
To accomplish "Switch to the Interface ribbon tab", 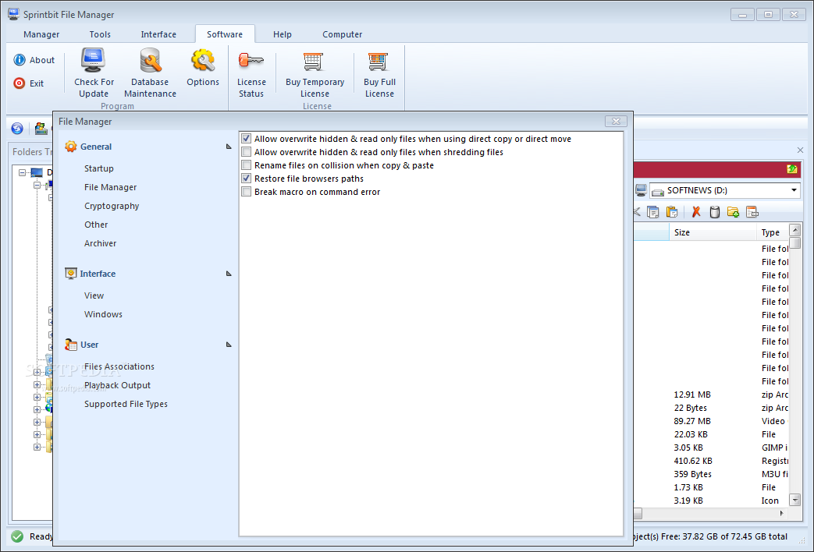I will pos(158,34).
